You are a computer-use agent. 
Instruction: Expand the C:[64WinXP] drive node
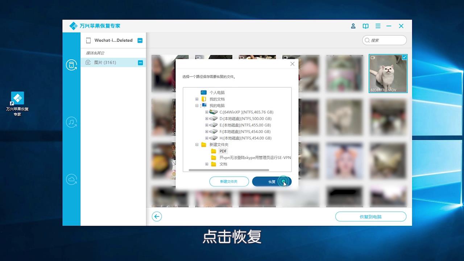tap(206, 112)
